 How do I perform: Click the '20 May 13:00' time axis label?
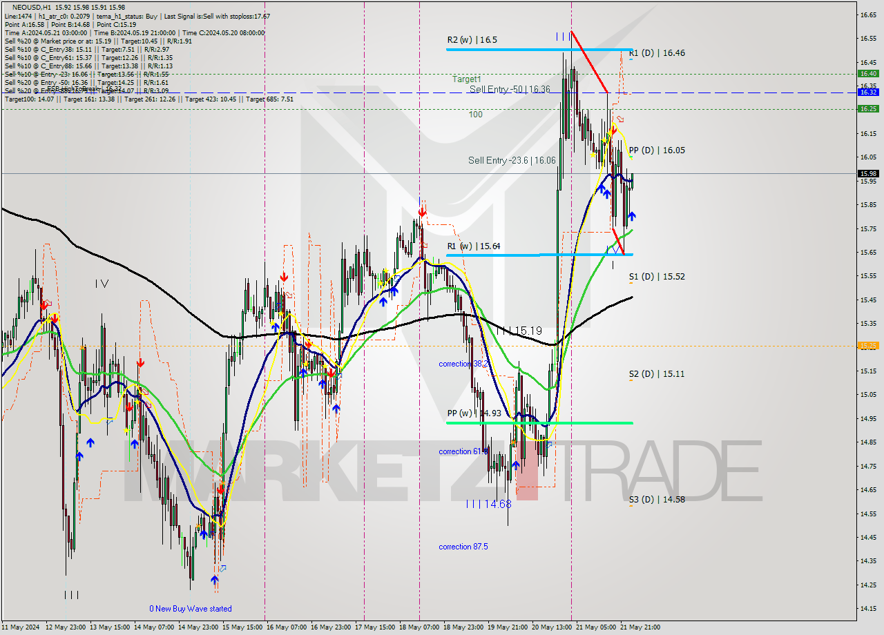point(551,627)
